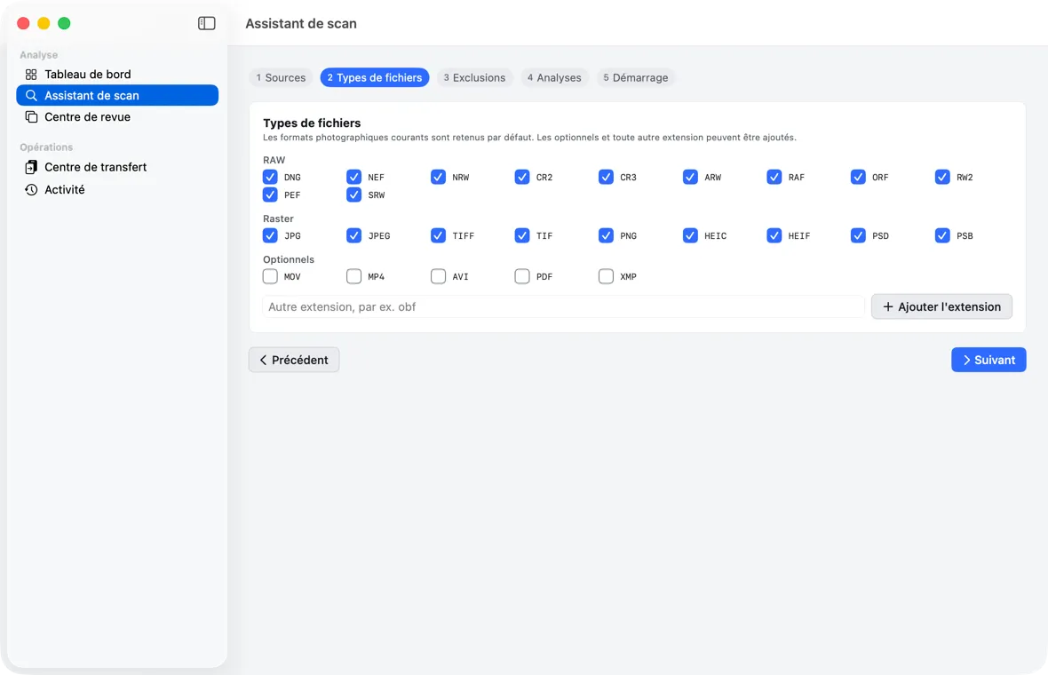
Task: Uncheck the SRW format checkbox
Action: pyautogui.click(x=354, y=195)
